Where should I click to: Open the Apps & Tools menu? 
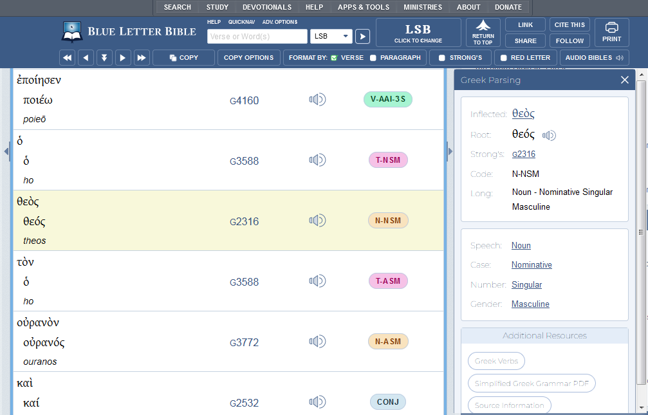click(364, 8)
